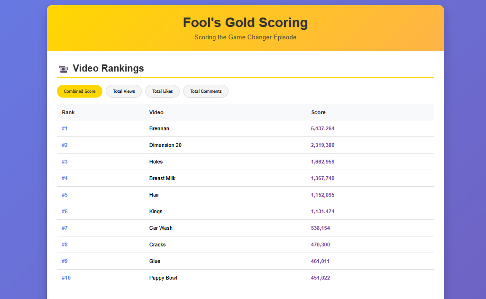
Task: Click the Breast Milk video title
Action: click(x=162, y=178)
